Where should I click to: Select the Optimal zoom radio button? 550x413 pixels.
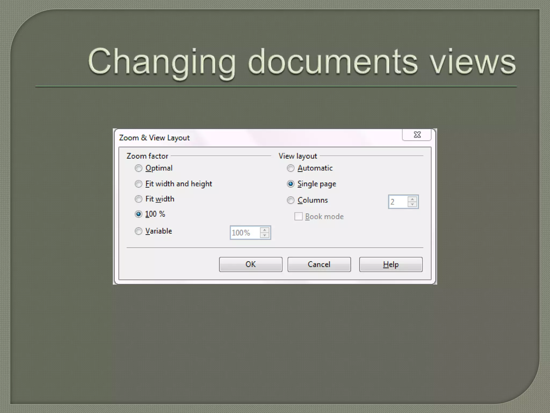[x=138, y=168]
